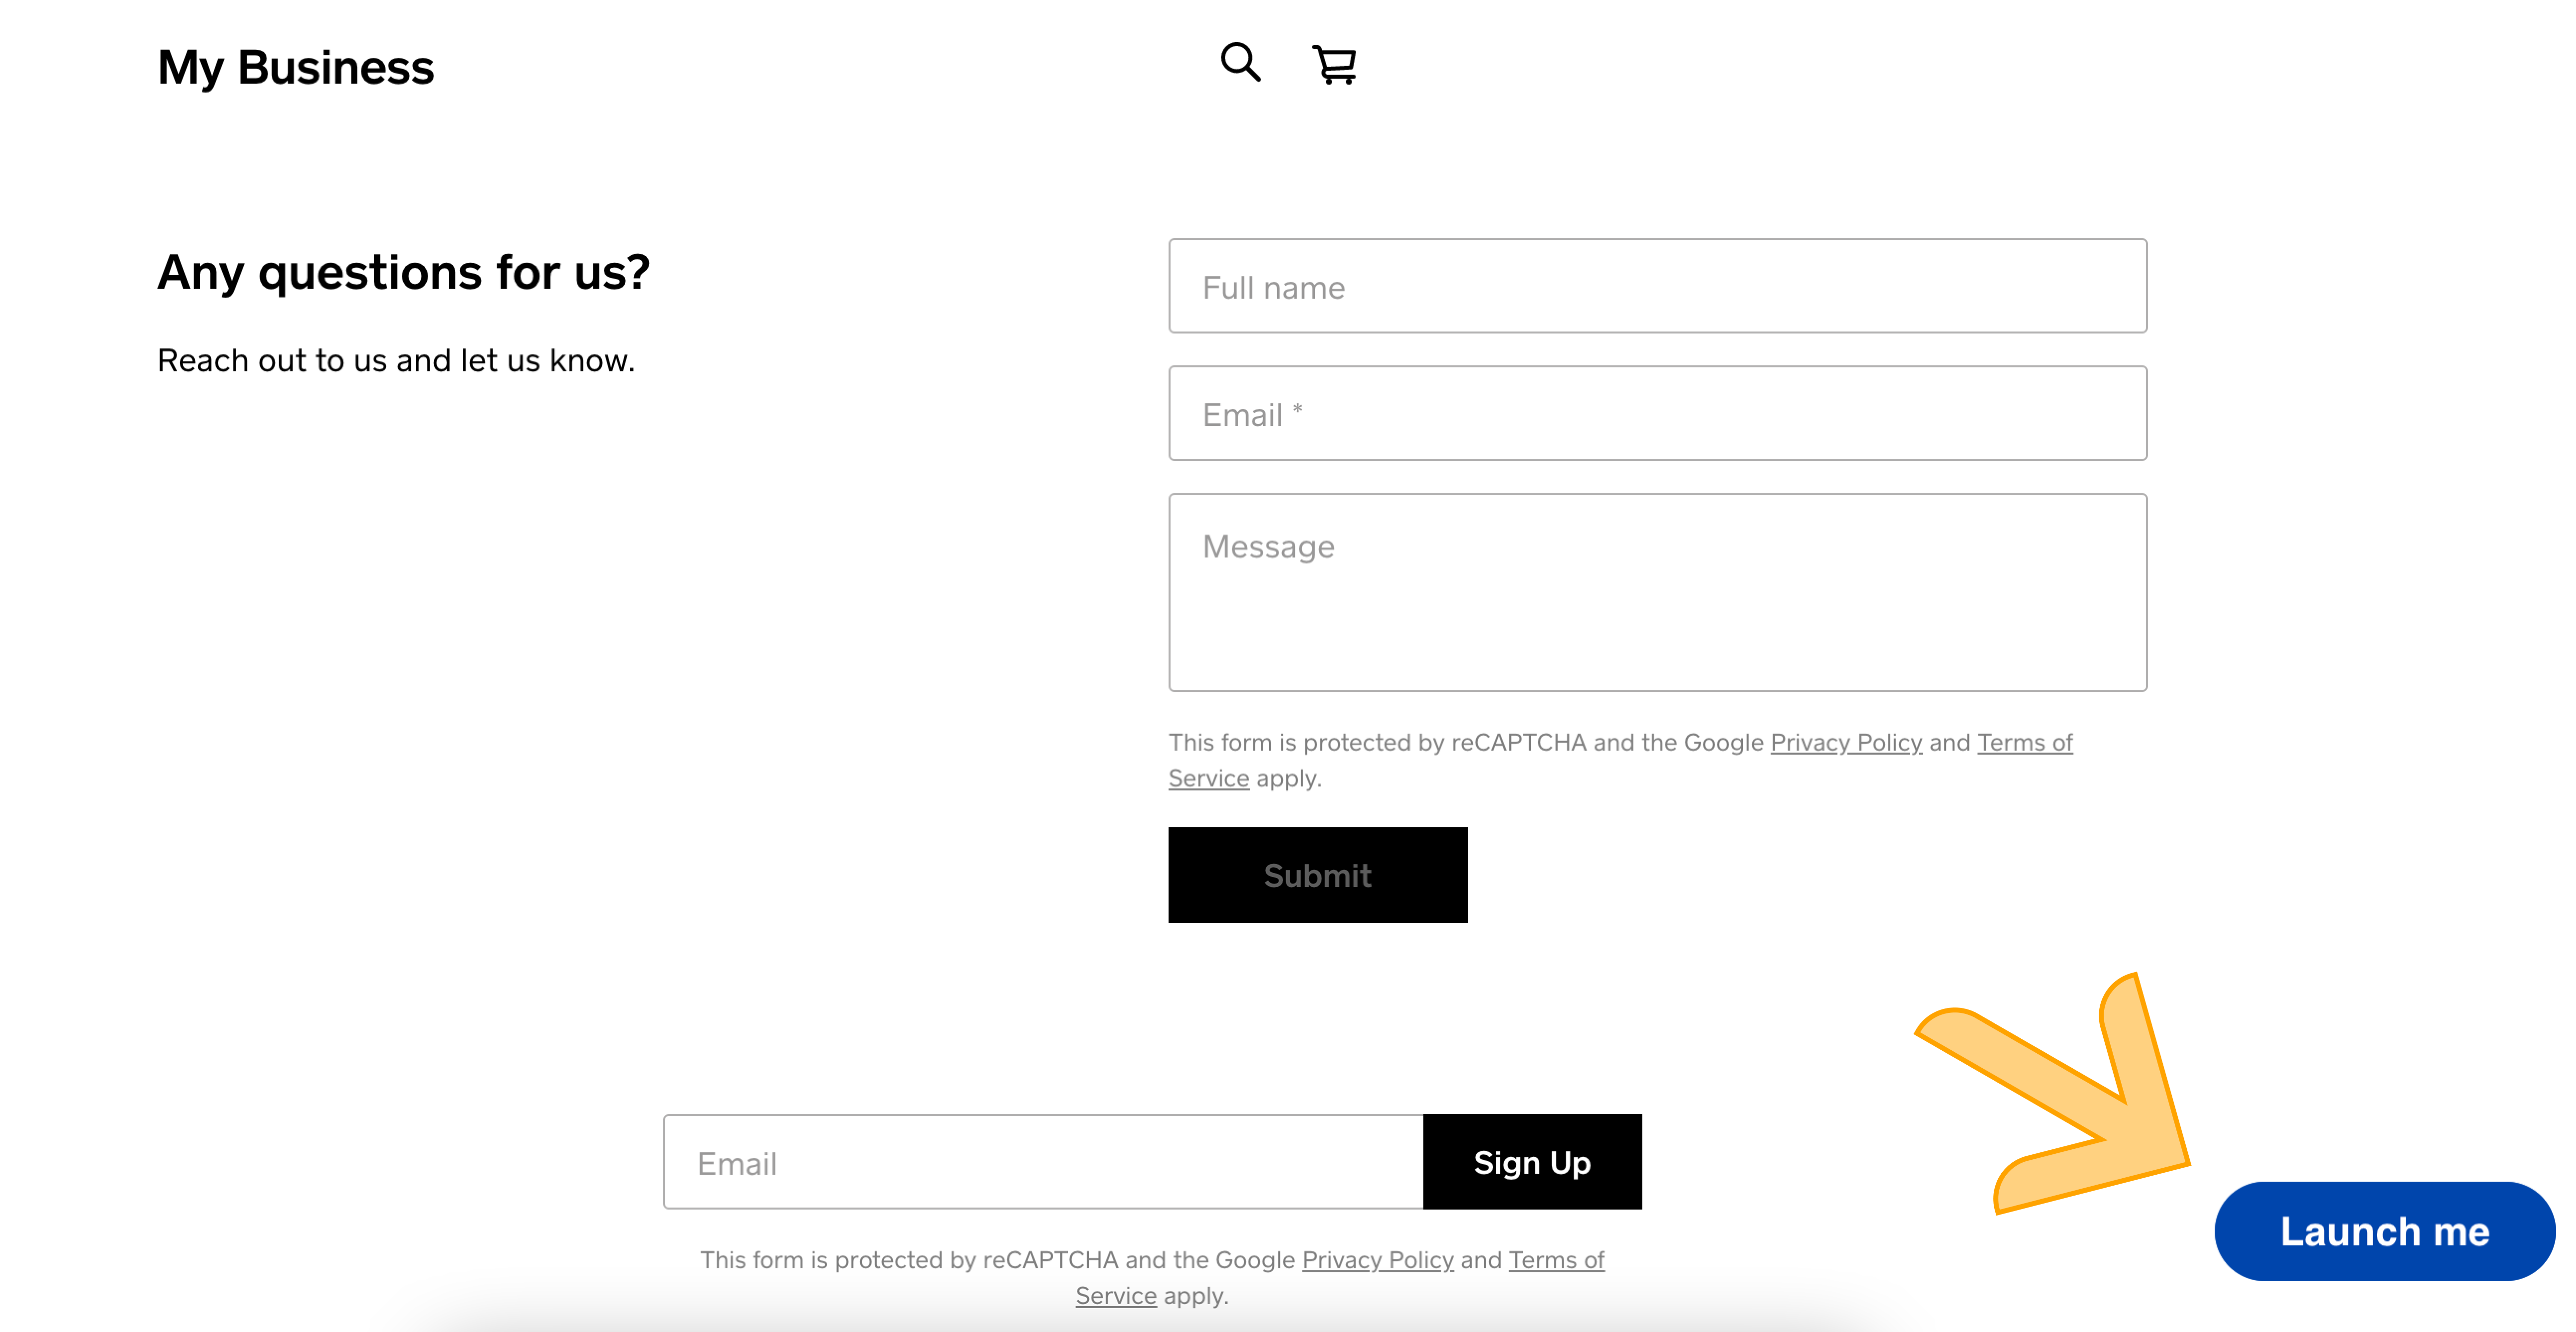Click Service link under contact form
2576x1332 pixels.
(x=1208, y=778)
